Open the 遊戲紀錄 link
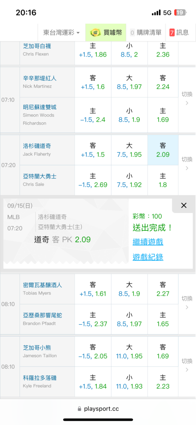 click(148, 257)
